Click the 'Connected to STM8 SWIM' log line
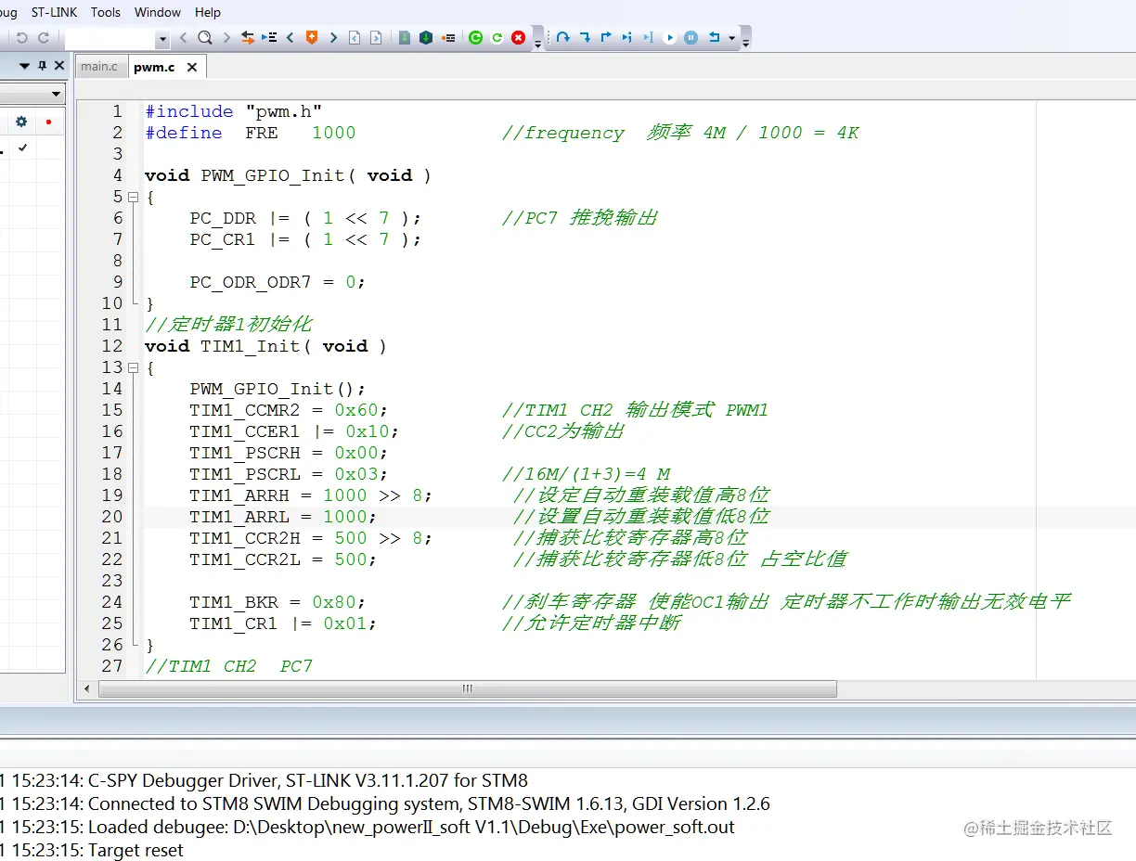Viewport: 1136px width, 861px height. (385, 803)
